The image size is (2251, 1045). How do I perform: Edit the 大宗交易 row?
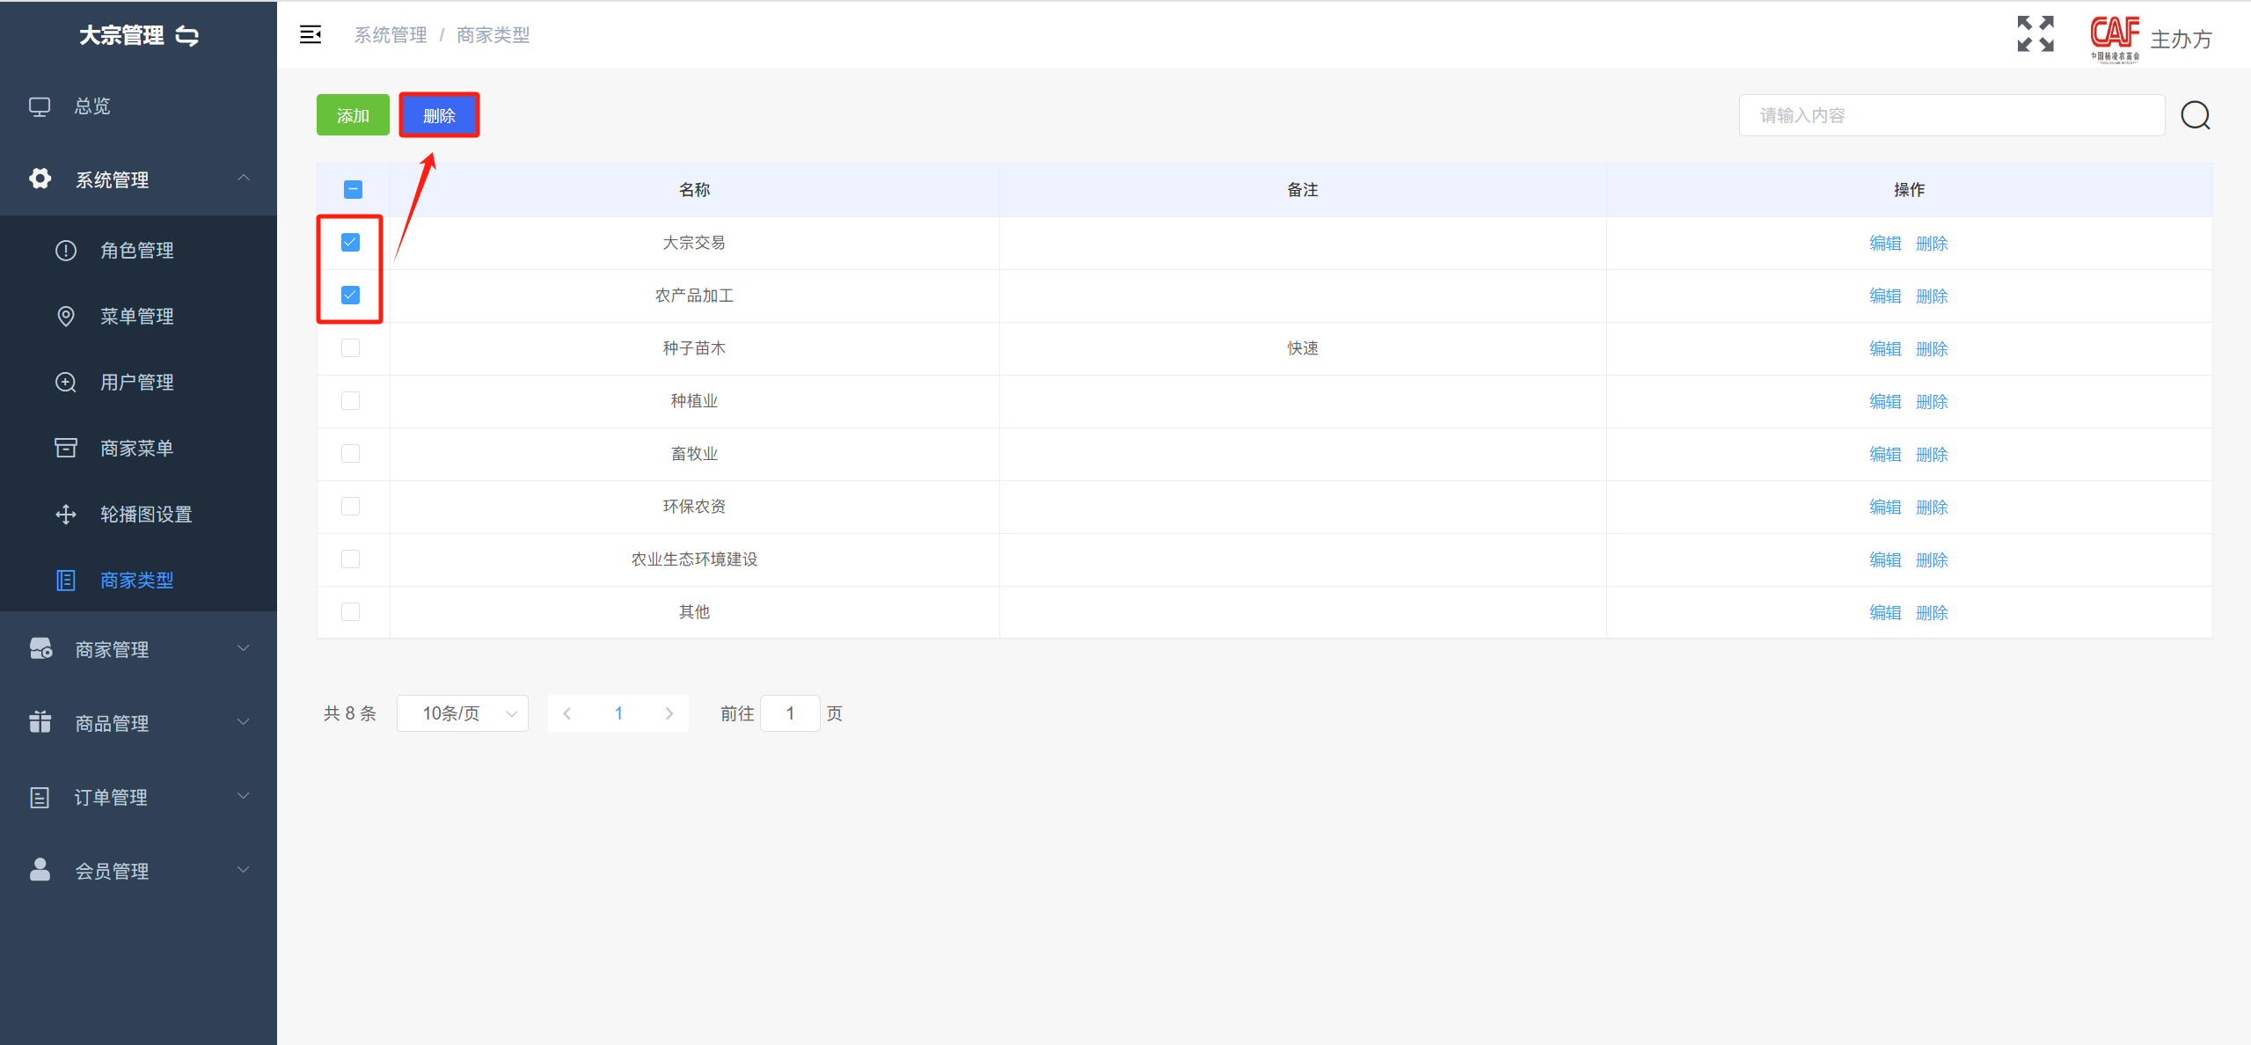pos(1885,244)
